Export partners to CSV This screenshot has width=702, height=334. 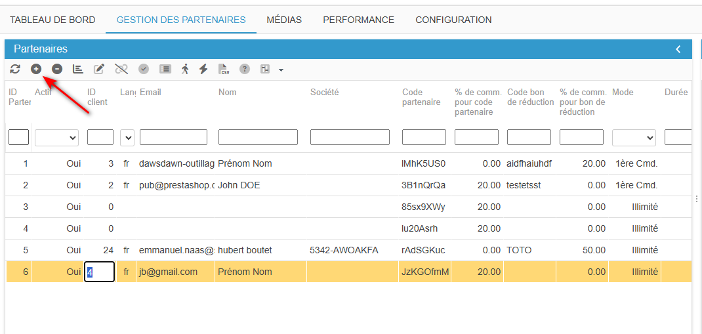pos(224,69)
